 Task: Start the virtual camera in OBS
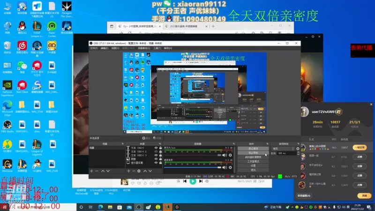253,157
